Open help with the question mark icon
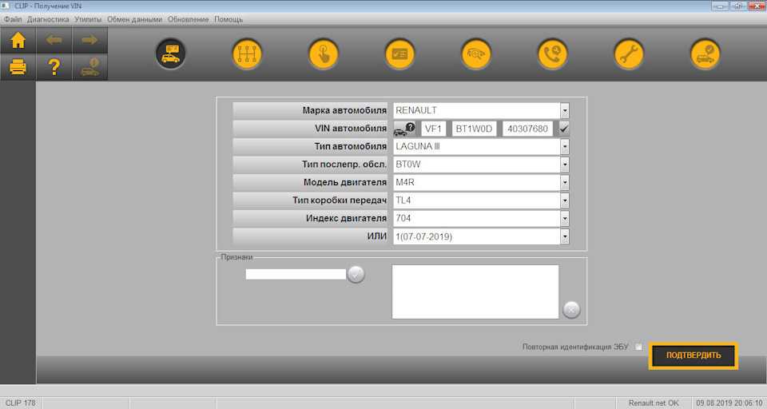 [x=54, y=67]
